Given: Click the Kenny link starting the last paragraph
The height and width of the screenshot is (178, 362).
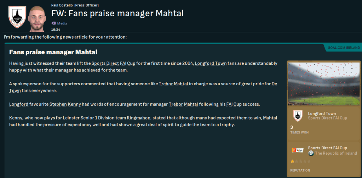Looking at the screenshot, I should pyautogui.click(x=16, y=118).
